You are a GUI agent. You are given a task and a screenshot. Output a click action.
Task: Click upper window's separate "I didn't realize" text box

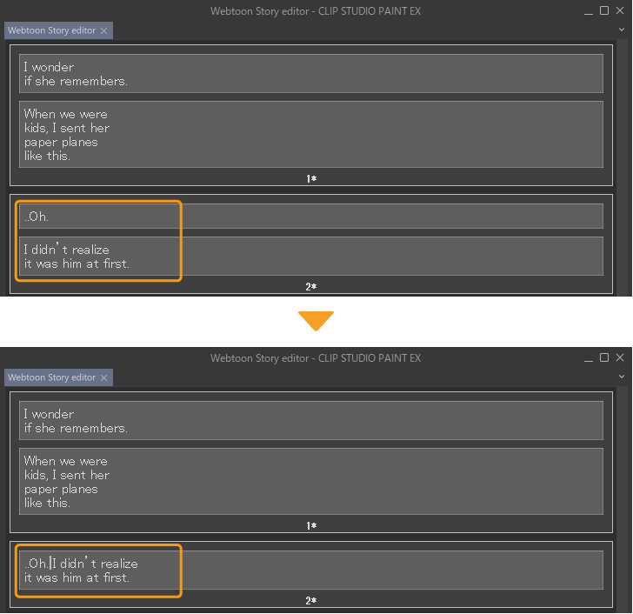coord(310,257)
